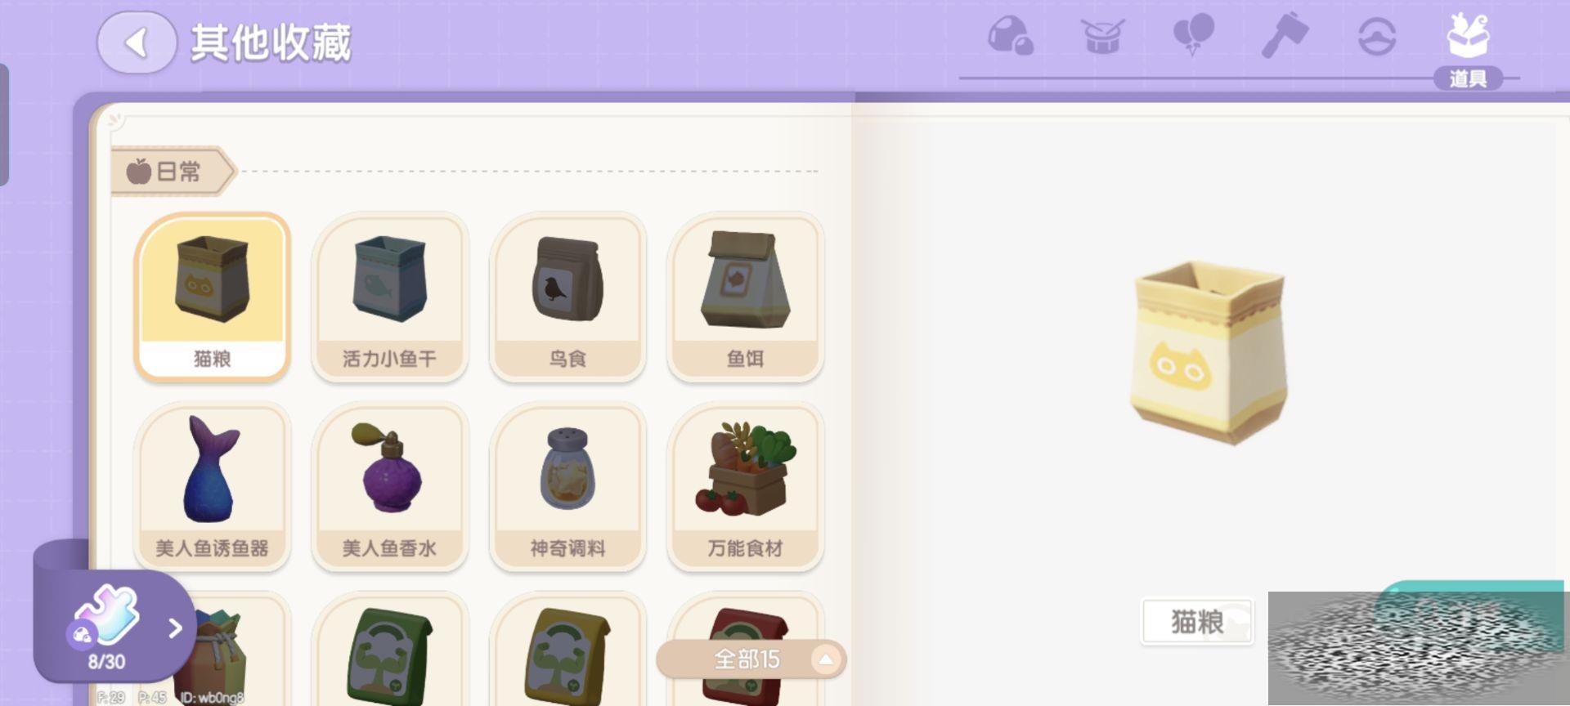The image size is (1570, 706).
Task: Select the 美人鱼诱鱼器 mermaid tail item
Action: click(x=212, y=487)
